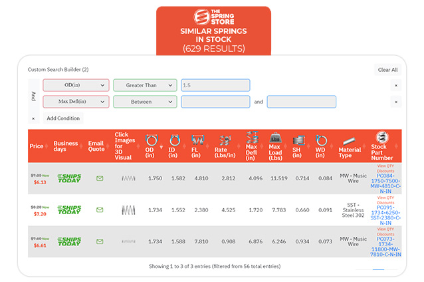Click Ships Today badge in $6.61 row
Image resolution: width=424 pixels, height=282 pixels.
69,241
